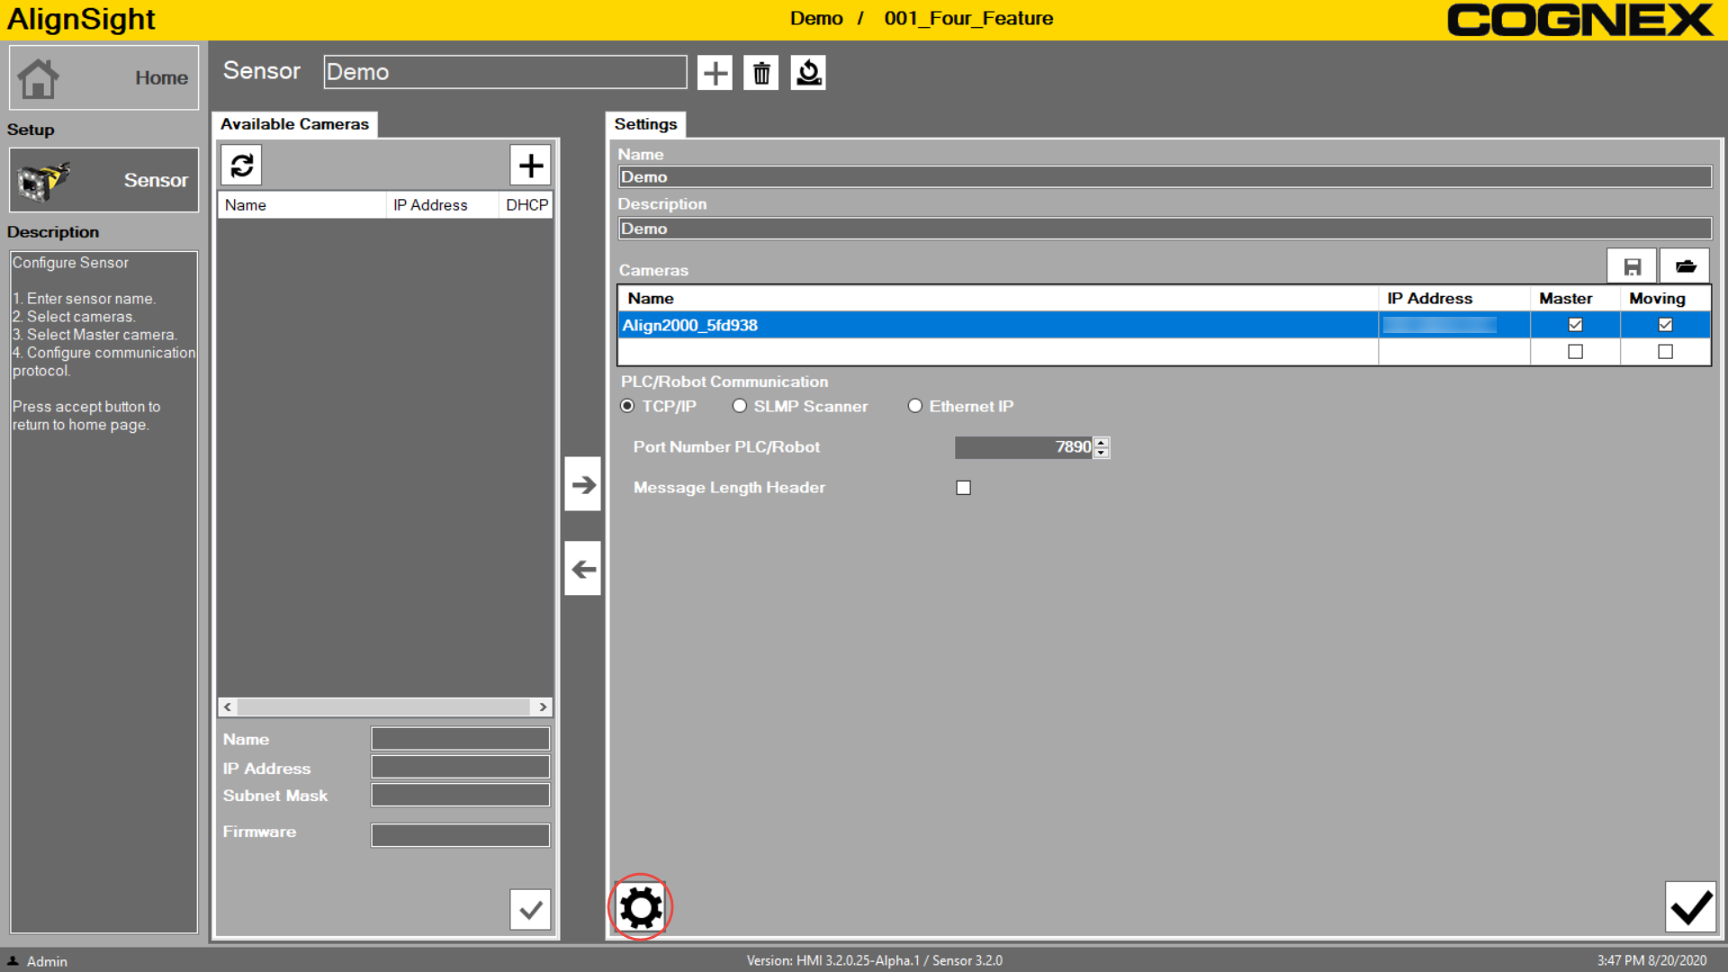Screen dimensions: 1728x972
Task: Increment the Port Number PLC/Robot spinner
Action: pyautogui.click(x=1102, y=442)
